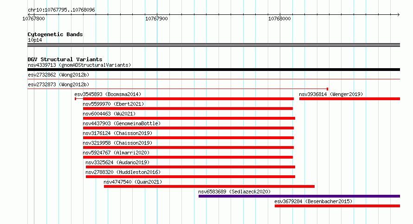
Task: Select the red esv3545893 variant bar
Action: coord(184,99)
